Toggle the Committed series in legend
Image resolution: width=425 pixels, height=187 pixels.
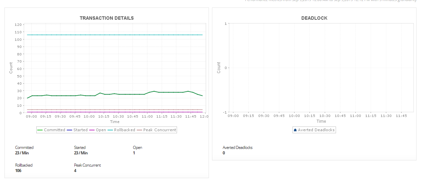[51, 130]
